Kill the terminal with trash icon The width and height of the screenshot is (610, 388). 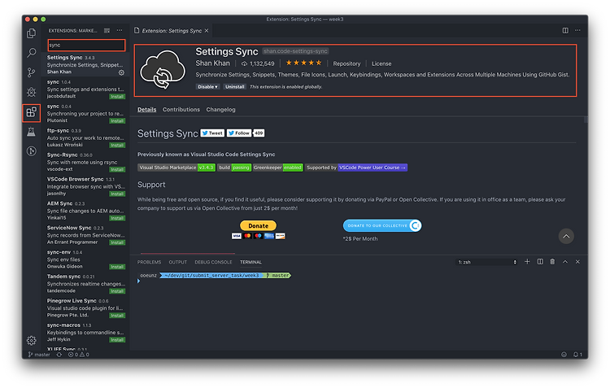tap(552, 262)
